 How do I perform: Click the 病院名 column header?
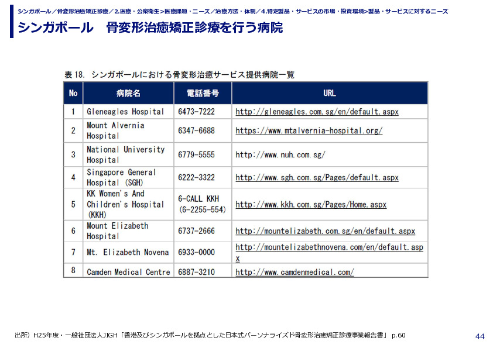128,93
